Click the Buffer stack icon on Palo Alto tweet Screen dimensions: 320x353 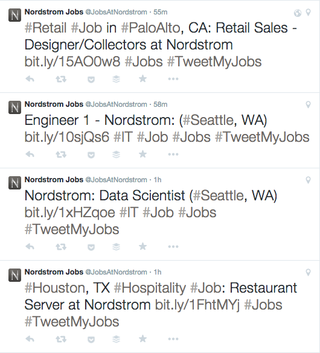pyautogui.click(x=116, y=79)
